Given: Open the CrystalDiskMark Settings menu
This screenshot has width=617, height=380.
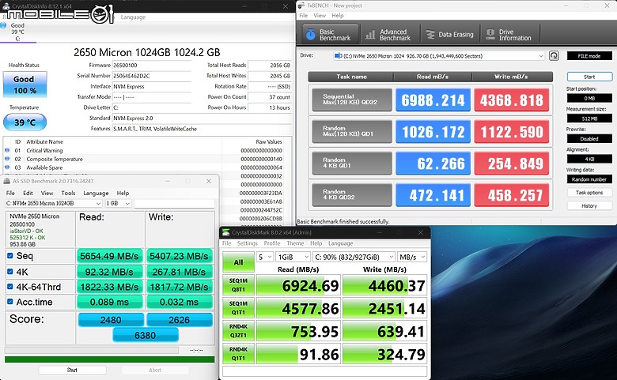Looking at the screenshot, I should (x=247, y=243).
